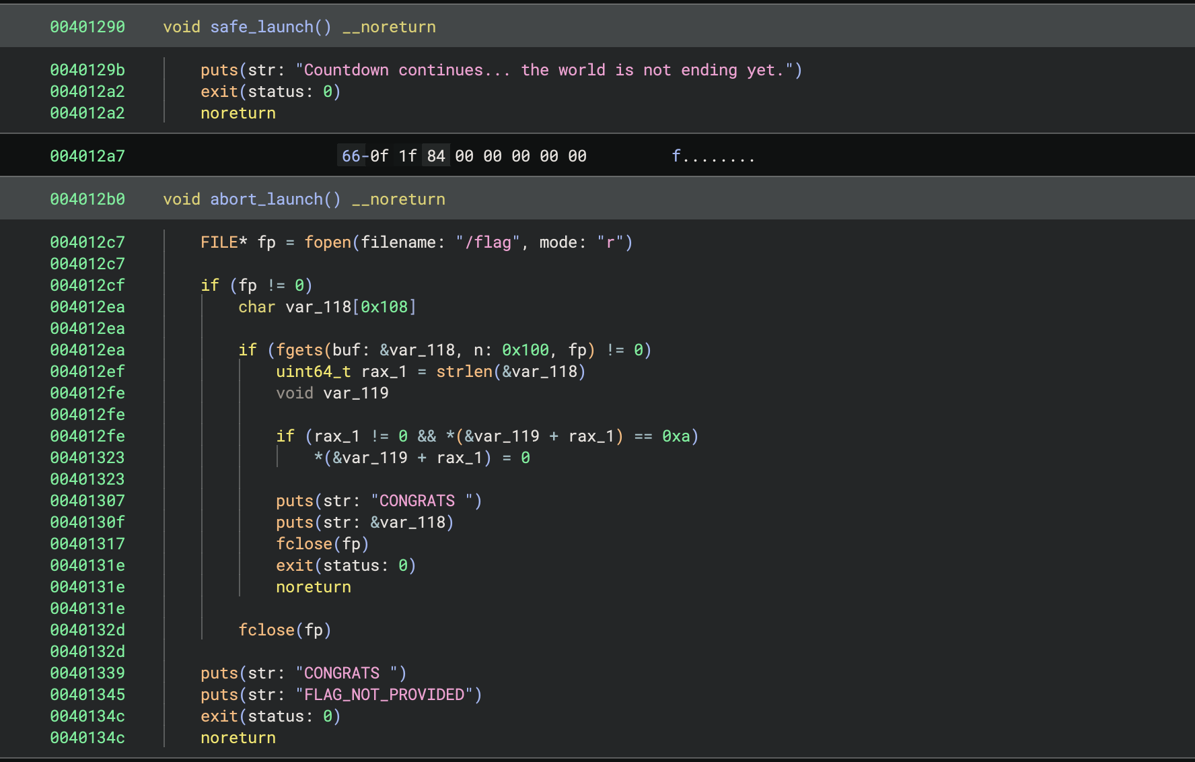Click the uint64_t type of rax_1
This screenshot has height=762, width=1195.
(x=314, y=372)
